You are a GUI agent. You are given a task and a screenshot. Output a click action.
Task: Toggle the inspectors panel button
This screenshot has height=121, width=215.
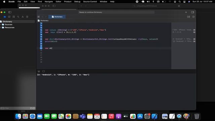click(x=192, y=12)
